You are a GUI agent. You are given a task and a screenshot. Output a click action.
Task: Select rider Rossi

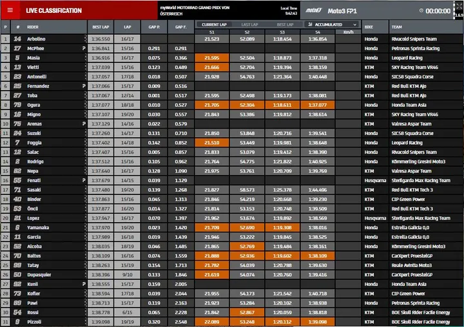[33, 312]
